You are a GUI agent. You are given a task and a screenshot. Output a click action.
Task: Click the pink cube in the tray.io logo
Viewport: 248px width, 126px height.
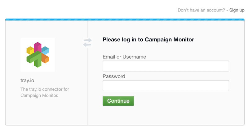pos(38,47)
